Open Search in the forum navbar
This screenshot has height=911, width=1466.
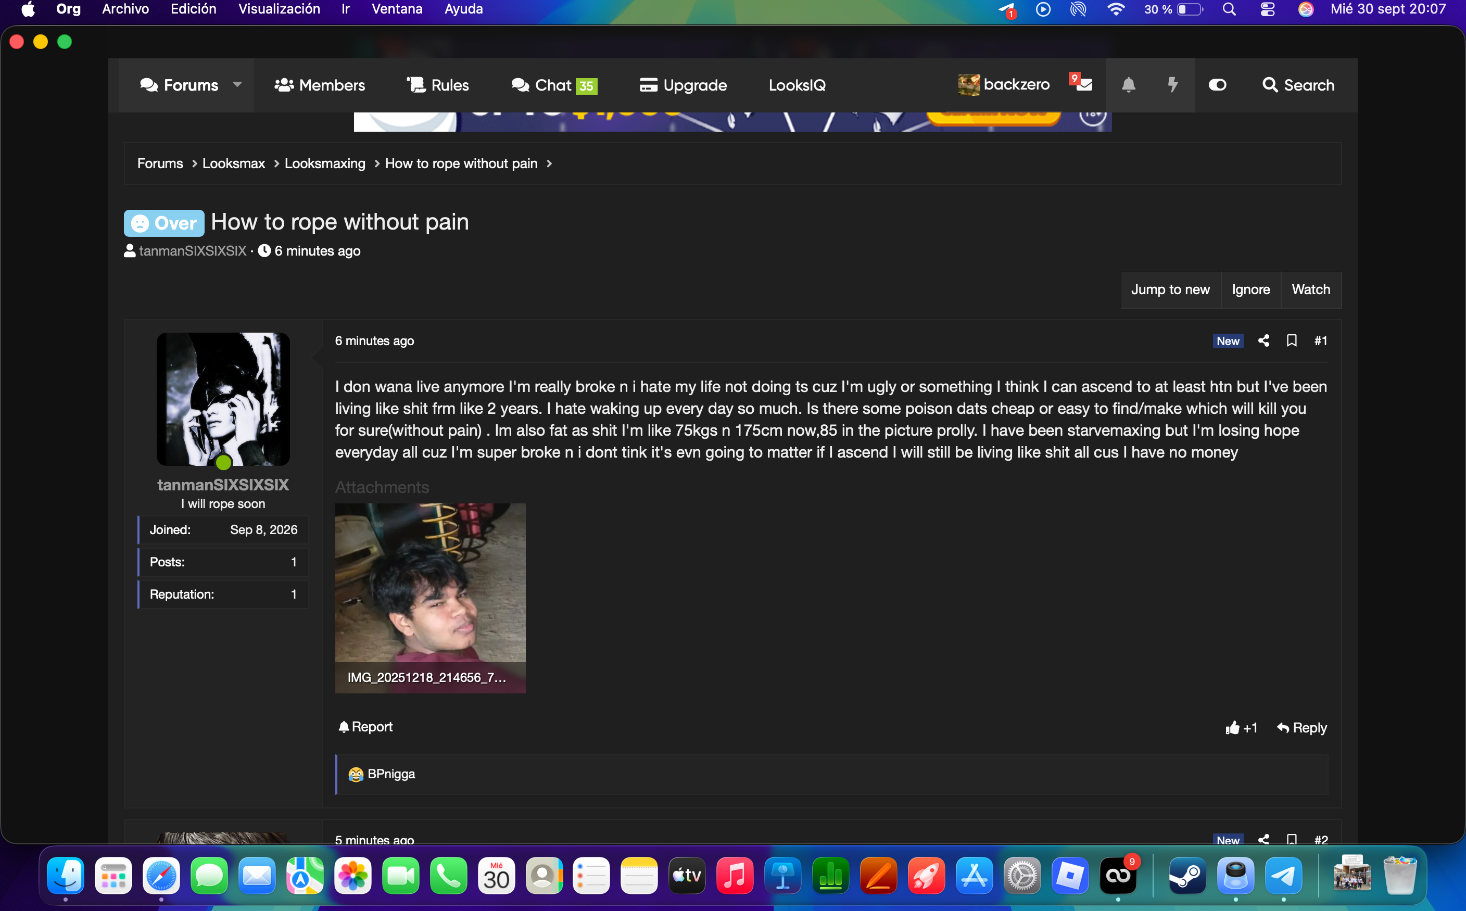click(x=1298, y=85)
